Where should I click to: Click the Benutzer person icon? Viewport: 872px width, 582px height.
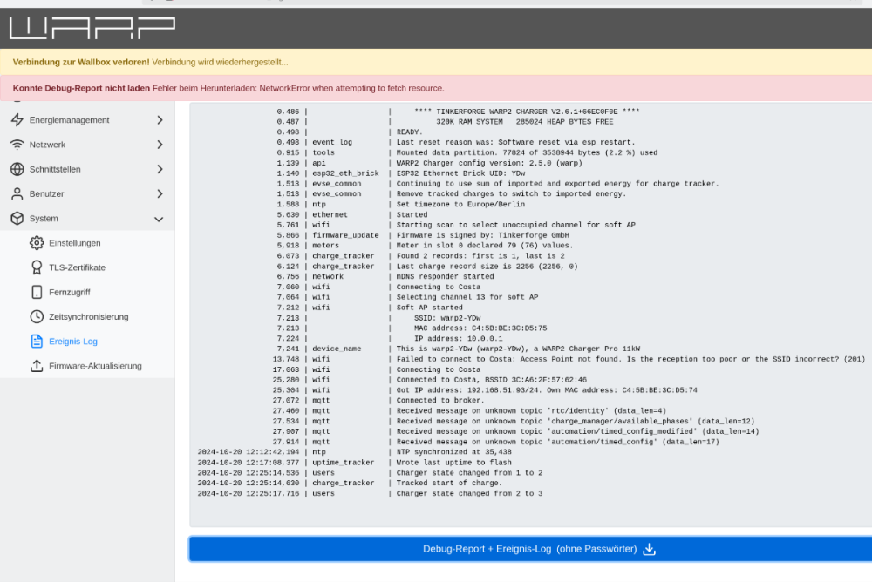17,193
